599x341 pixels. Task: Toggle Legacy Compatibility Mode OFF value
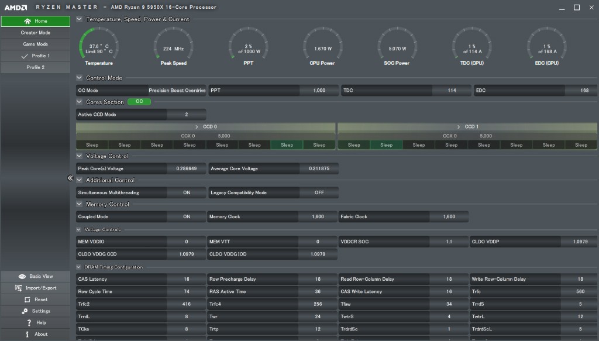click(319, 192)
